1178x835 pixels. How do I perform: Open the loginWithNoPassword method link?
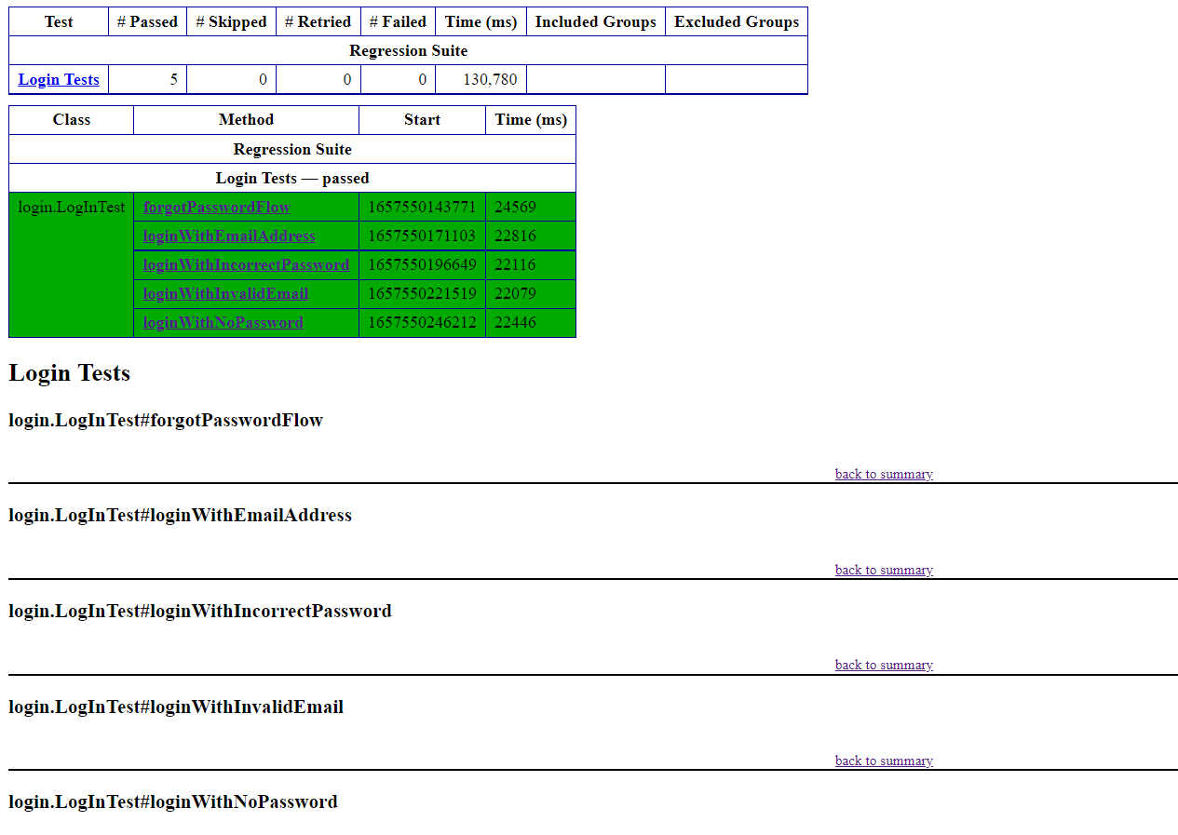223,322
